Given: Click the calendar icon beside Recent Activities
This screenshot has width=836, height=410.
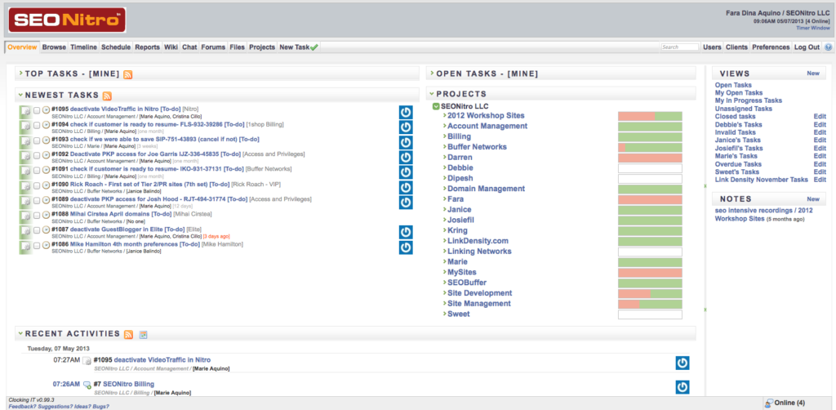Looking at the screenshot, I should tap(143, 335).
